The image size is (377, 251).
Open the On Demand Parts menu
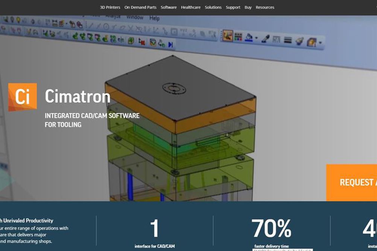(140, 8)
